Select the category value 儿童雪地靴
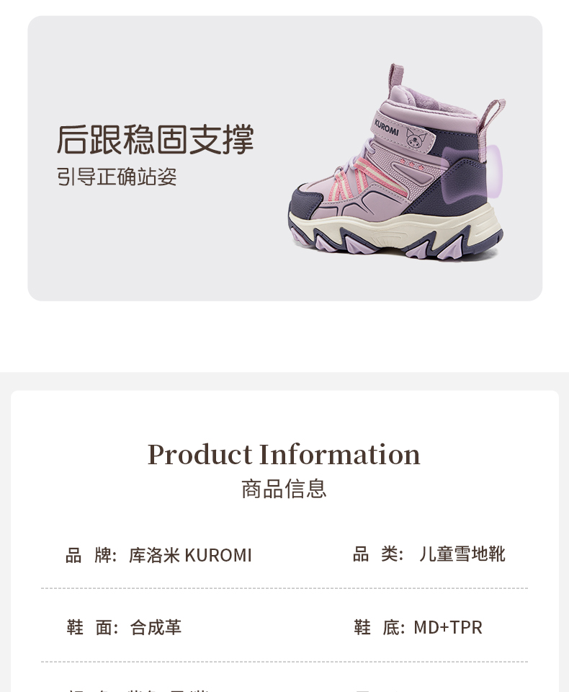The width and height of the screenshot is (569, 692). (462, 554)
